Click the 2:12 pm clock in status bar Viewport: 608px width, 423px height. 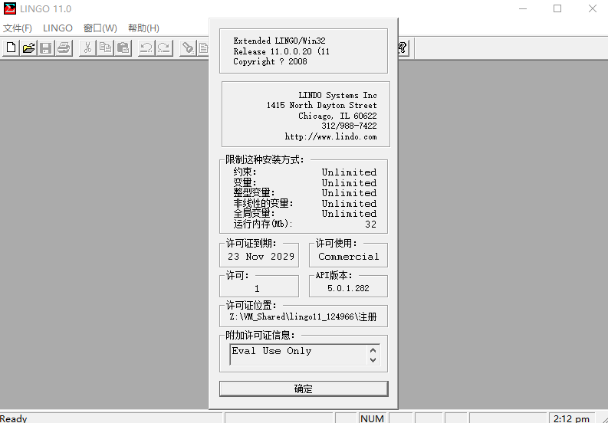(571, 418)
